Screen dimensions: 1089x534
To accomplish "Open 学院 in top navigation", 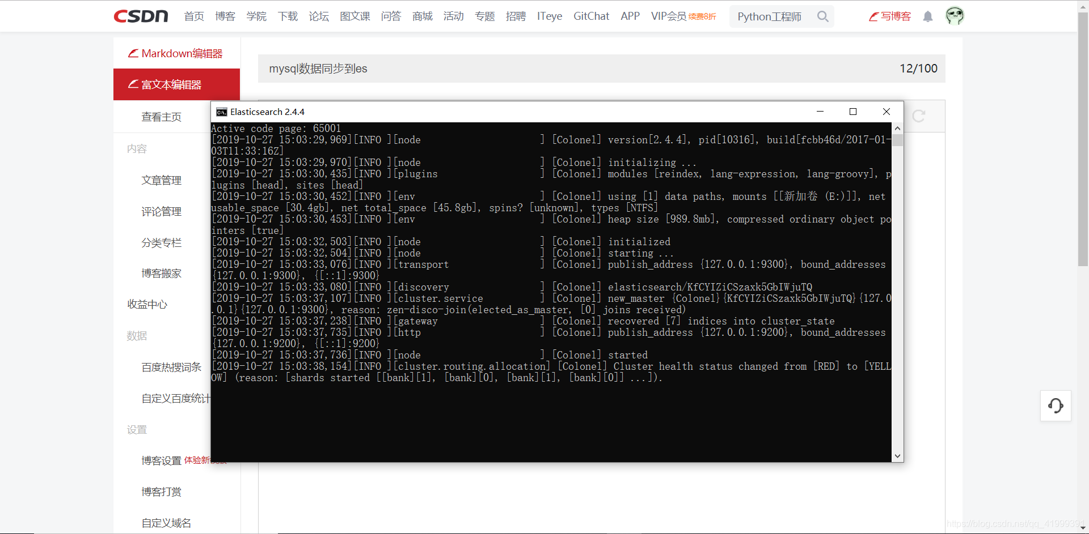I will (256, 16).
